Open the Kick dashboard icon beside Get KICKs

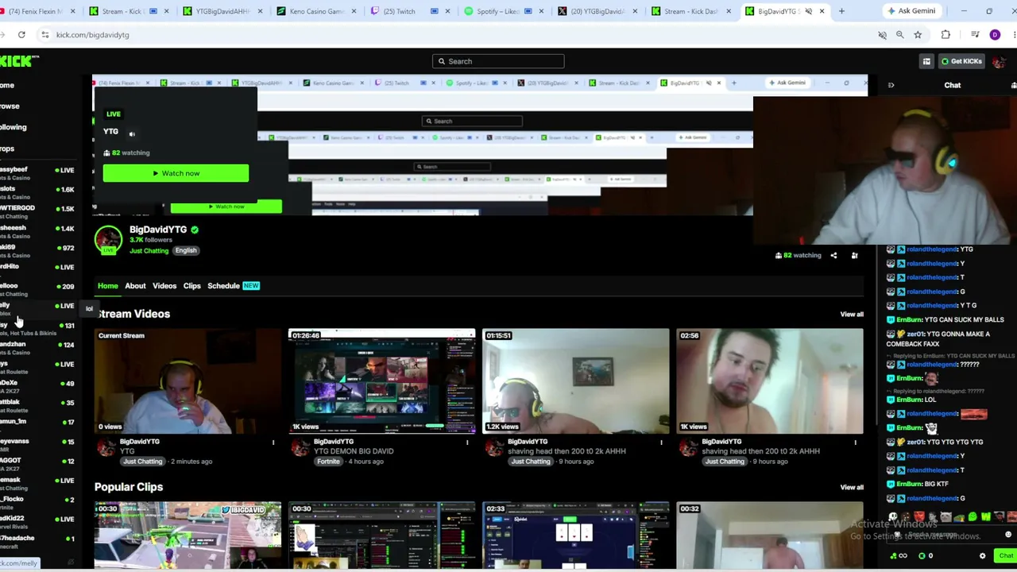[x=926, y=61]
